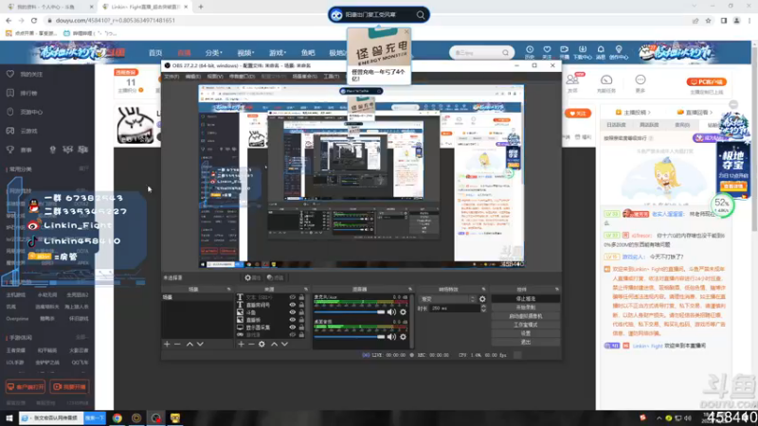Screen dimensions: 758x426
Task: Open transition properties gear in OBS Scene Transitions
Action: click(x=482, y=299)
